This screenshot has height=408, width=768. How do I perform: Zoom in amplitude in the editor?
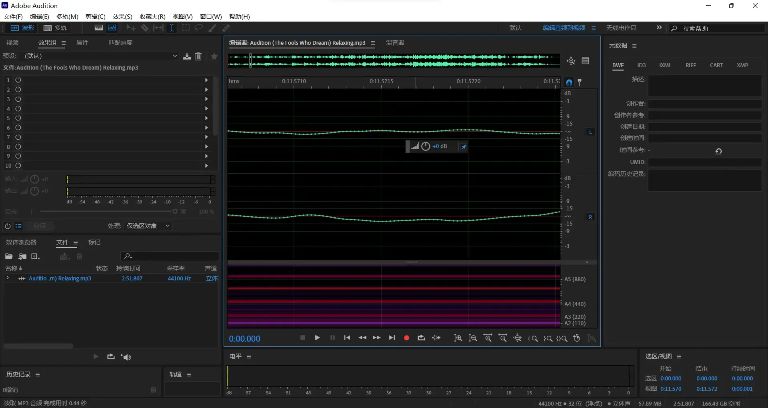click(458, 338)
